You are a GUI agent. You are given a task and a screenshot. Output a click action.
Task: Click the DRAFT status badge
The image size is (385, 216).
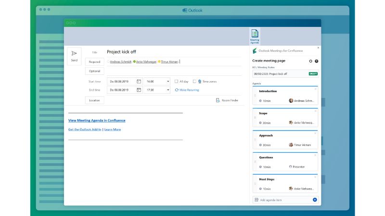[x=313, y=74]
